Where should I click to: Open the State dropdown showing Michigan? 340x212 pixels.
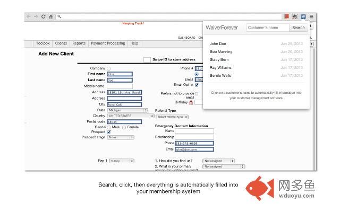(x=127, y=110)
